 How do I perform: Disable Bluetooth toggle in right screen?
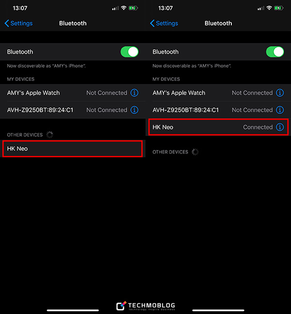(x=275, y=52)
